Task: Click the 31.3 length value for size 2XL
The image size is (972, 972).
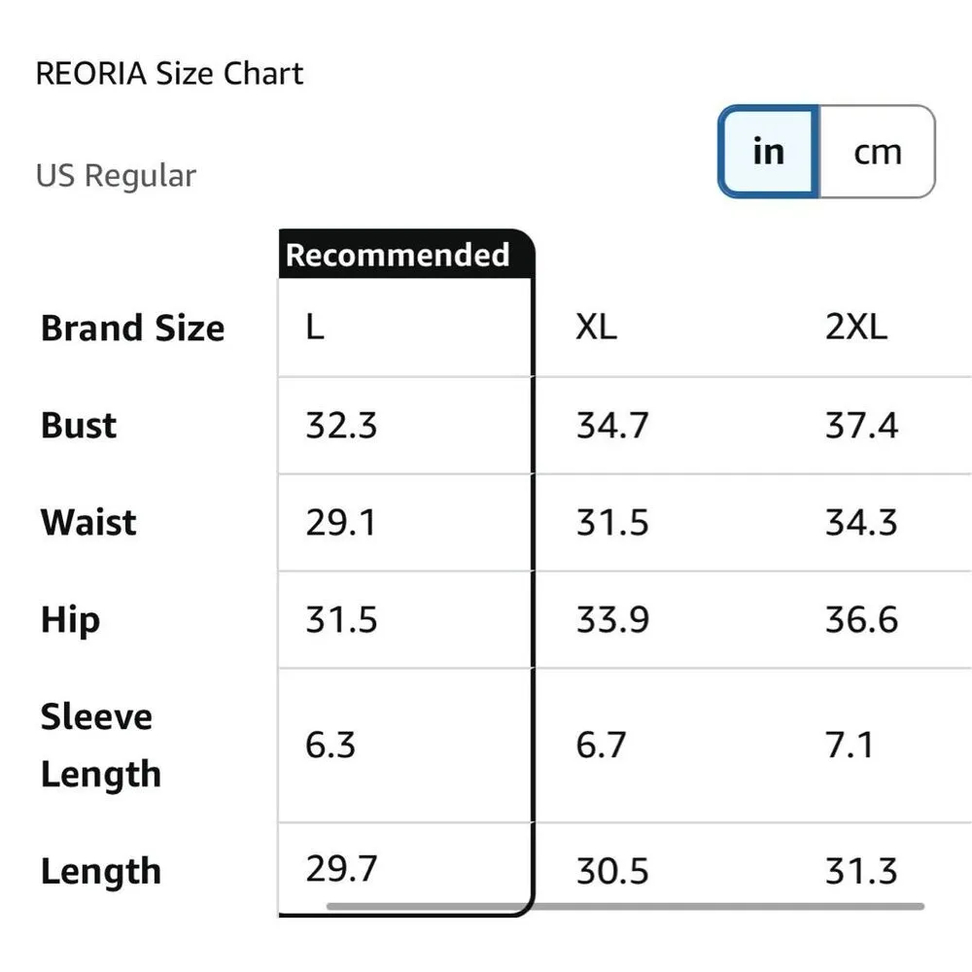Action: (x=861, y=871)
